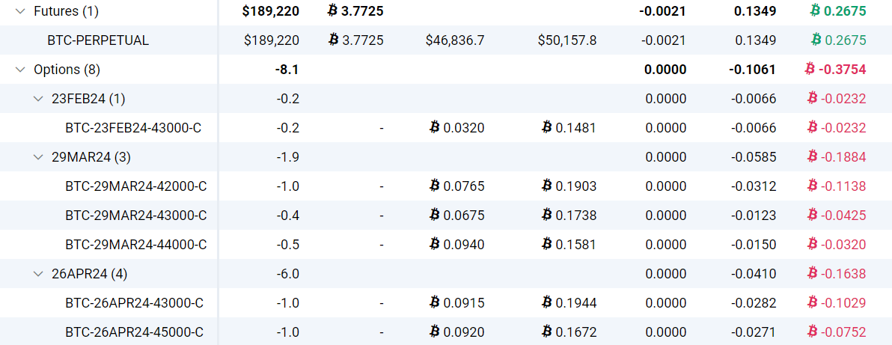Click the 29MAR24 (3) expiry label
This screenshot has width=892, height=345.
pos(91,157)
